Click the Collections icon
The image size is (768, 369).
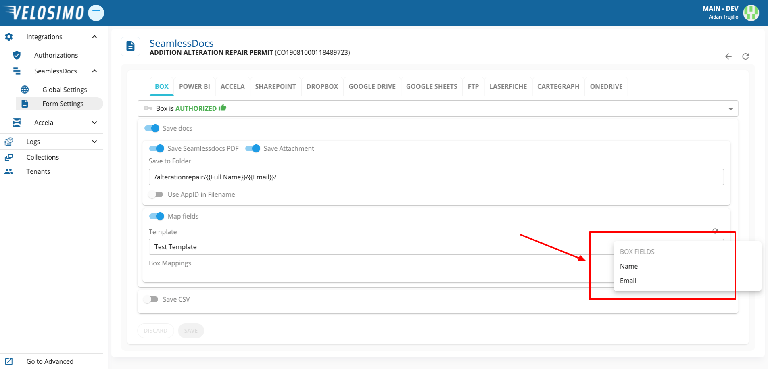point(9,157)
